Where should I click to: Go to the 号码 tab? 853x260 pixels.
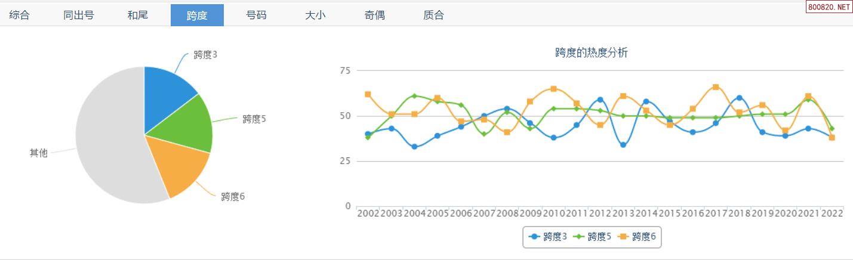[256, 15]
